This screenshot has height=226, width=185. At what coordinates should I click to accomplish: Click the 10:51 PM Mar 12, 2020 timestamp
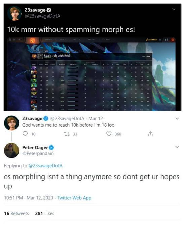pos(29,198)
